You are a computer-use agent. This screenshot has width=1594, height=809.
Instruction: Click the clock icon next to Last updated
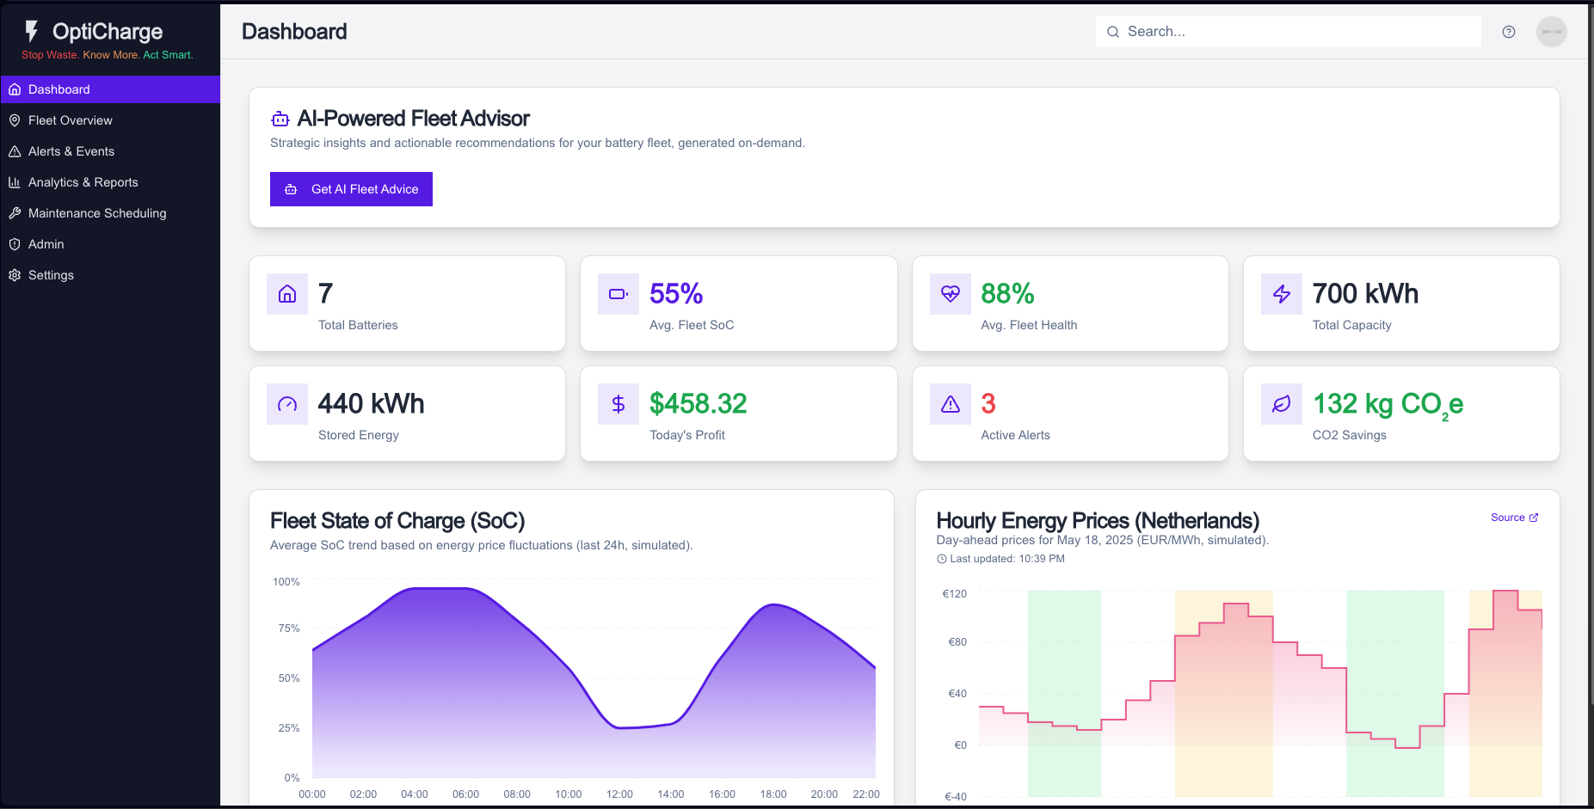pos(941,558)
